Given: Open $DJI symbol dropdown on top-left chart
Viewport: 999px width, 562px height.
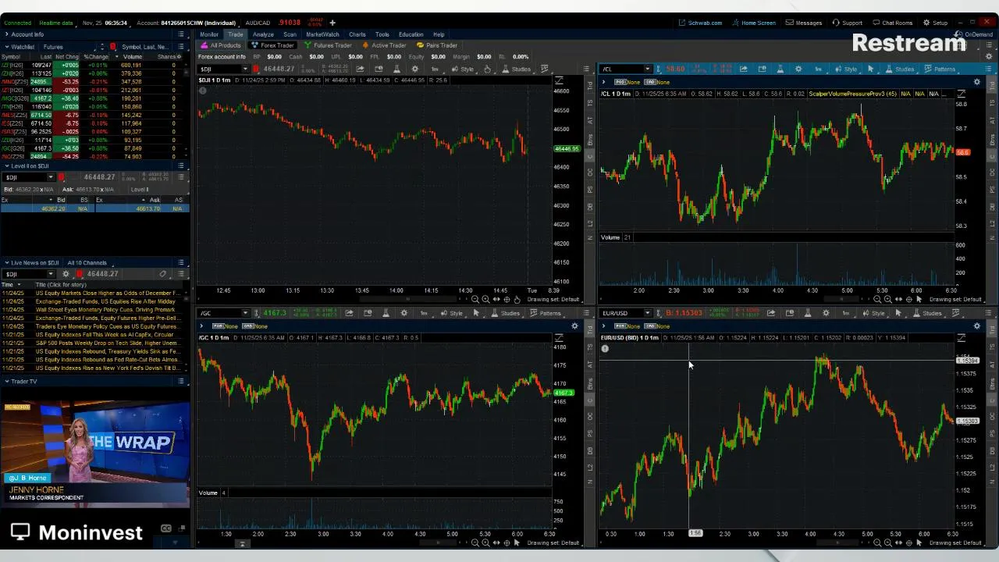Looking at the screenshot, I should pyautogui.click(x=244, y=69).
